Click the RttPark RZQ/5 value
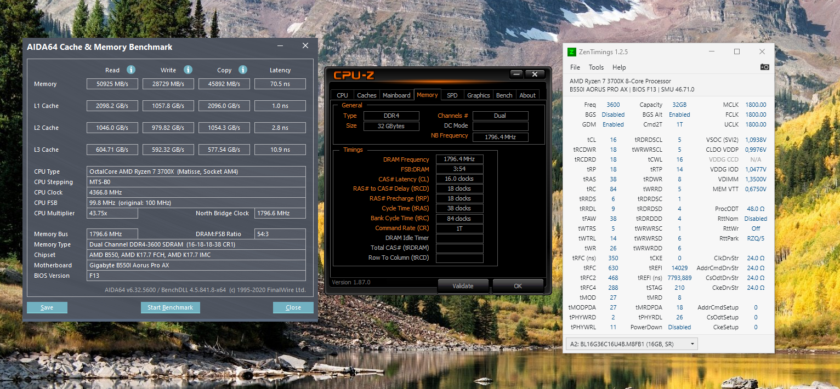Image resolution: width=840 pixels, height=389 pixels. [756, 238]
